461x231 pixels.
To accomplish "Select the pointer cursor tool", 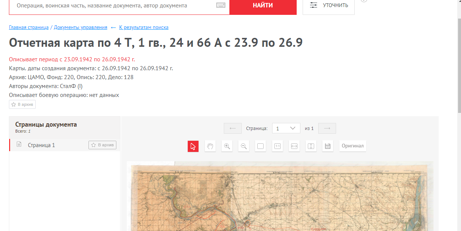I will [x=193, y=146].
